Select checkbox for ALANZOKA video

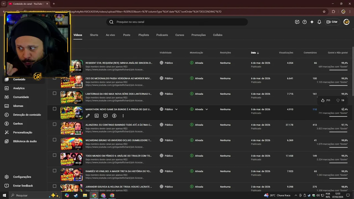(54, 124)
